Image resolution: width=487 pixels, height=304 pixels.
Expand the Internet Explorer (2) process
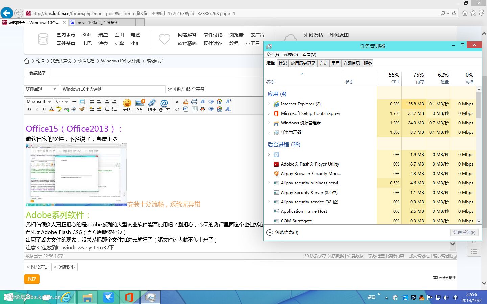269,104
